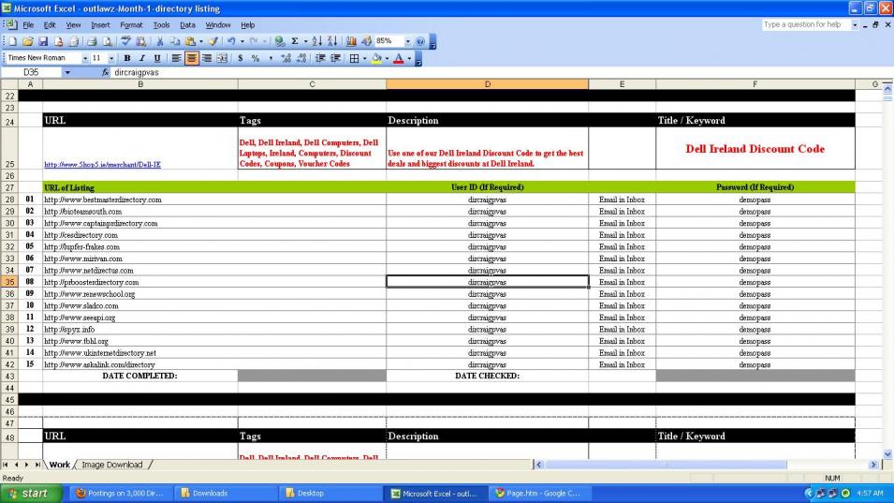Click the Type a question for help box
This screenshot has width=894, height=503.
pos(806,25)
